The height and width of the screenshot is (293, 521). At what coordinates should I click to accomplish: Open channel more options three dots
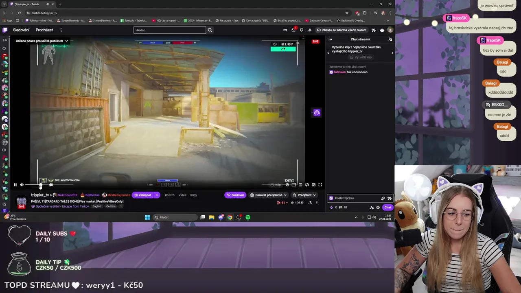click(317, 203)
